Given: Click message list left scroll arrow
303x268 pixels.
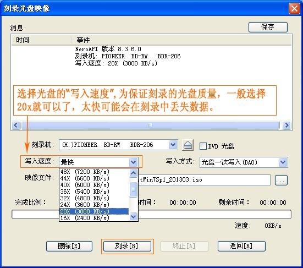Looking at the screenshot, I should (16, 125).
